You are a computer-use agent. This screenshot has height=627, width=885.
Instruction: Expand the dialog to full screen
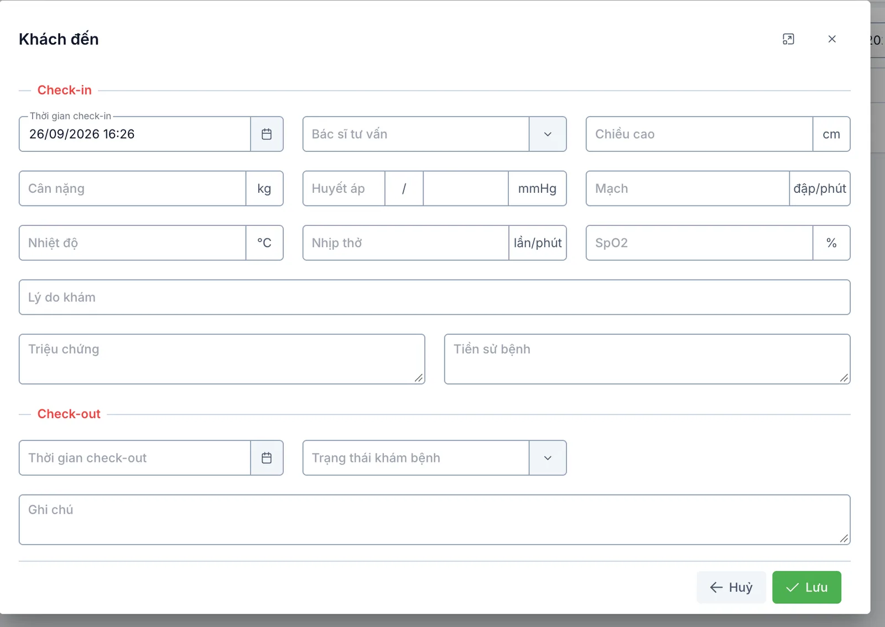(x=788, y=39)
